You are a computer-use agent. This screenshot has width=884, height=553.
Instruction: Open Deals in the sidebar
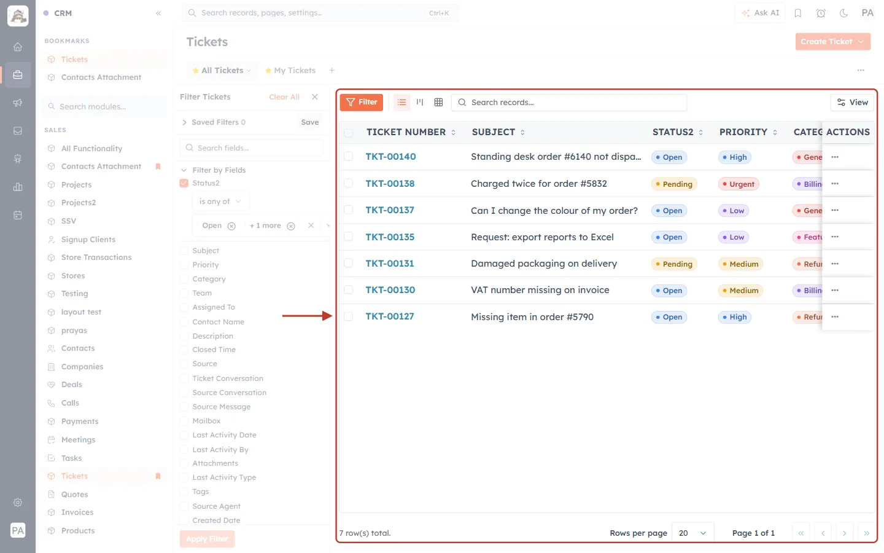click(72, 385)
